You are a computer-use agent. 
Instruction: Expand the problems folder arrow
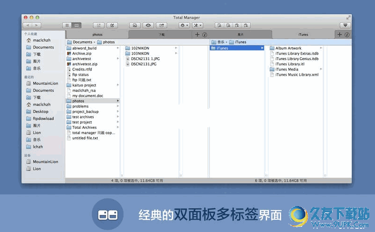pos(118,106)
